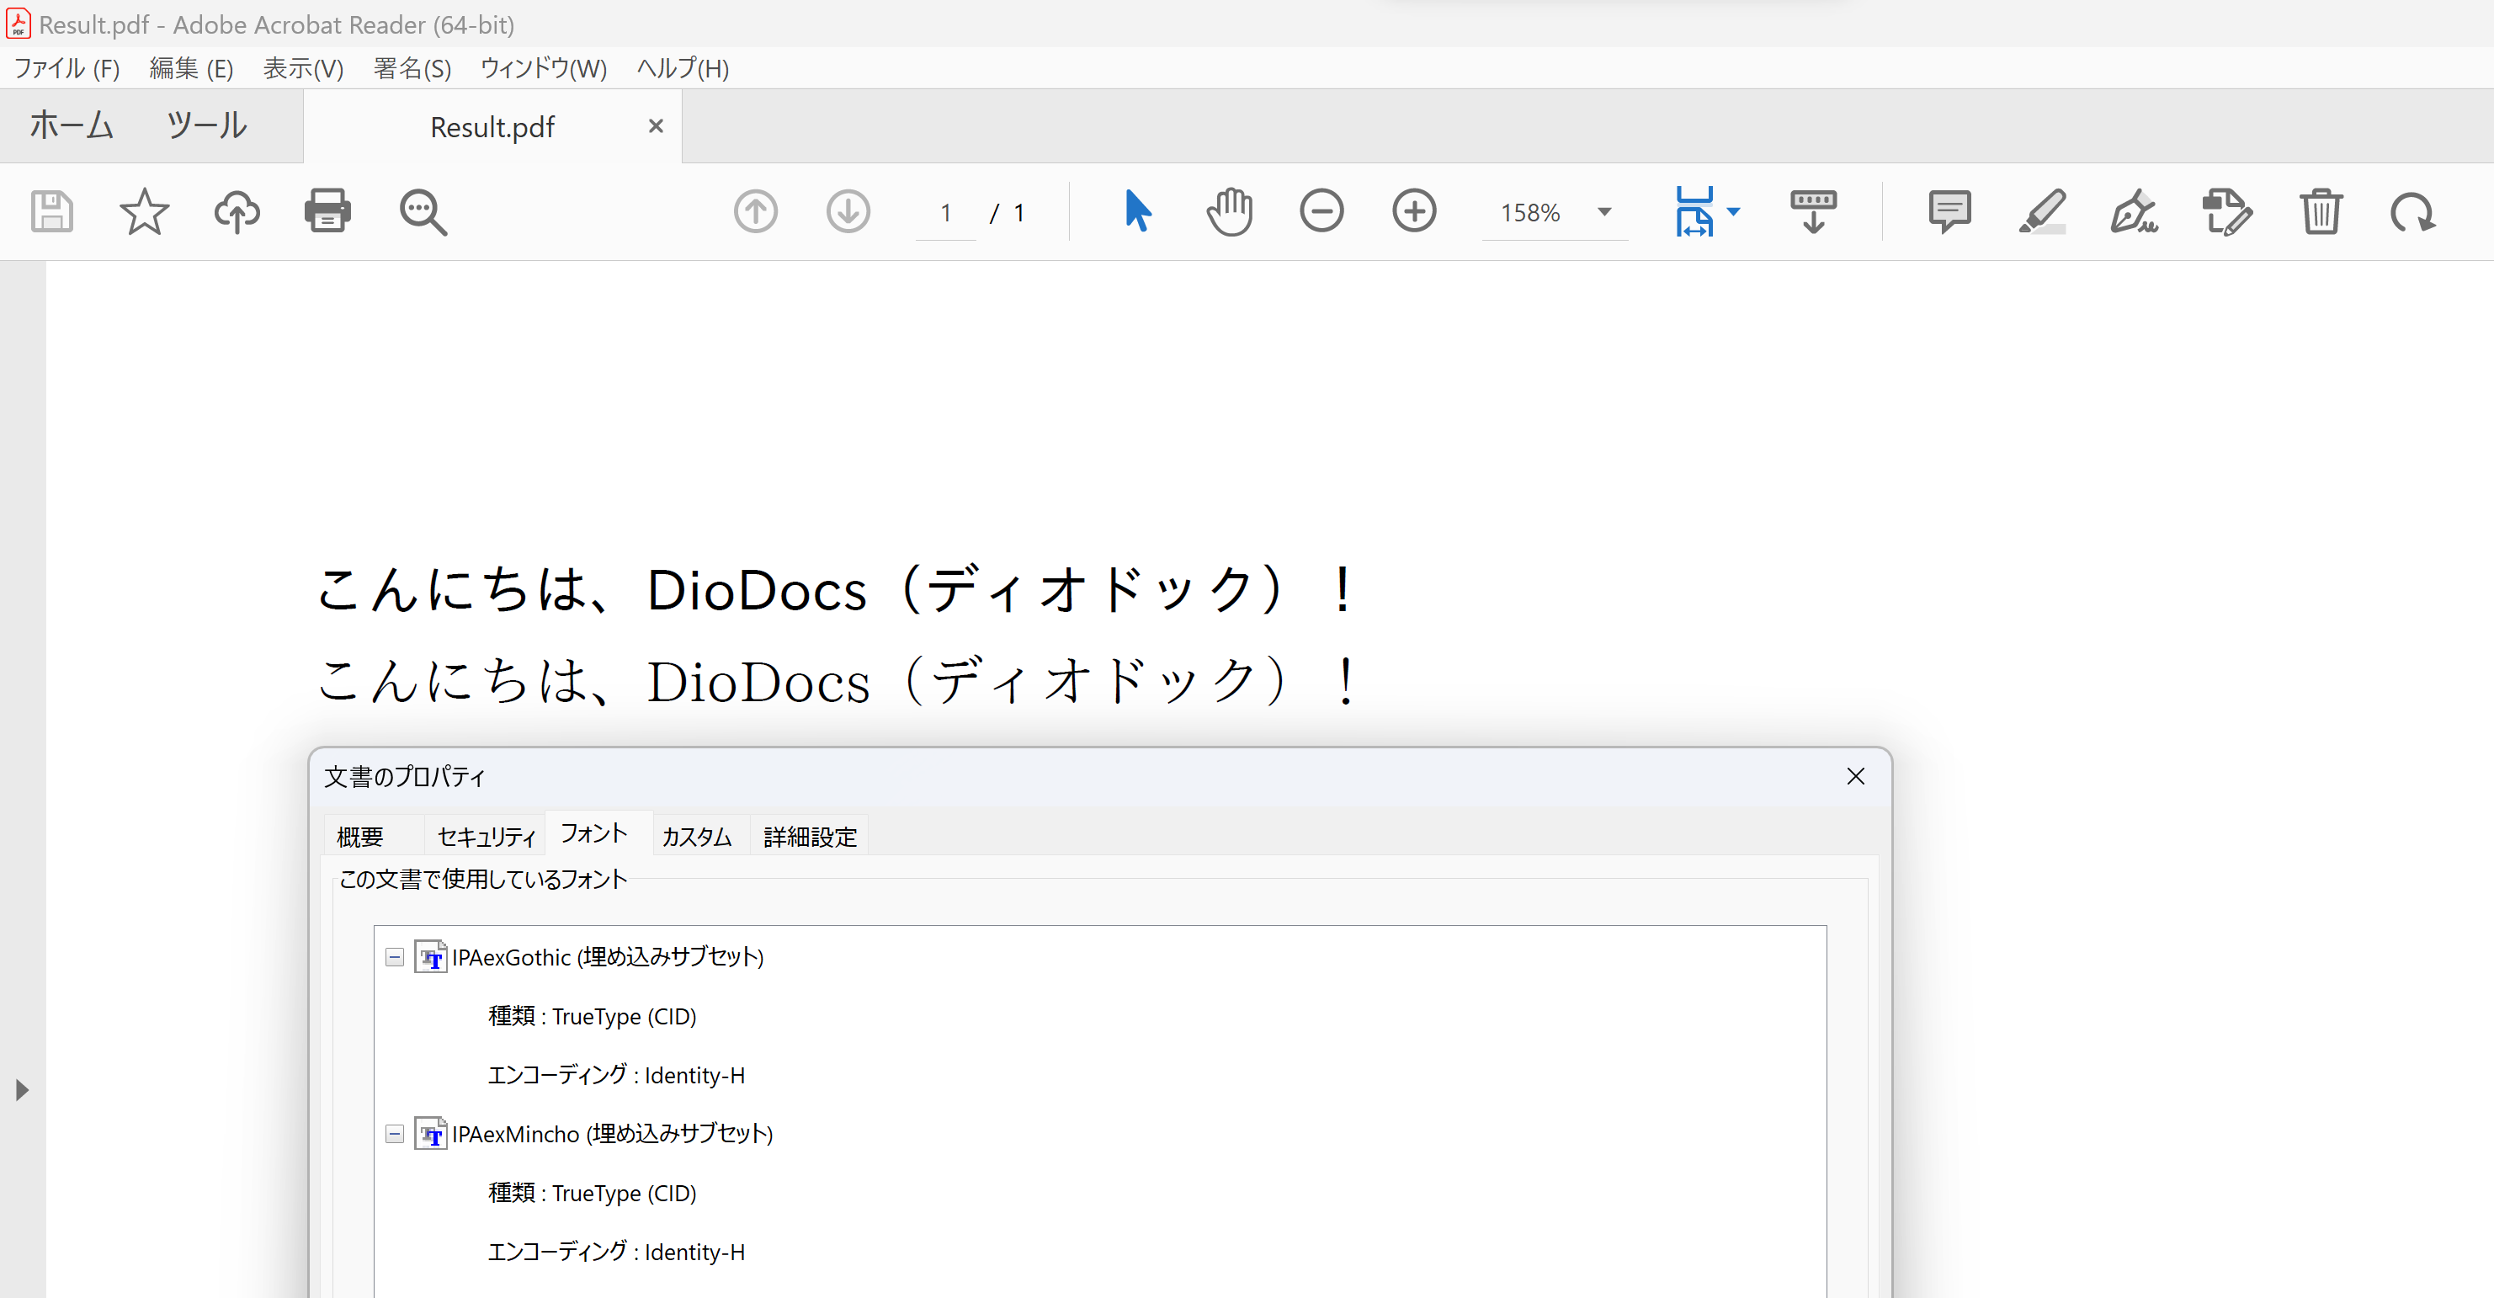Close the Result.pdf tab
Screen dimensions: 2494x1298
(x=656, y=125)
